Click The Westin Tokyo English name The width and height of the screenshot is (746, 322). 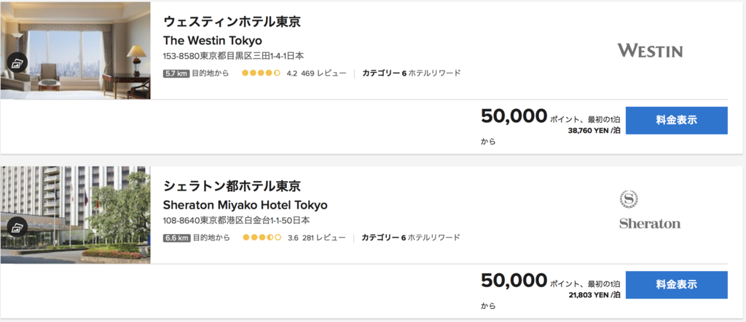pyautogui.click(x=212, y=41)
